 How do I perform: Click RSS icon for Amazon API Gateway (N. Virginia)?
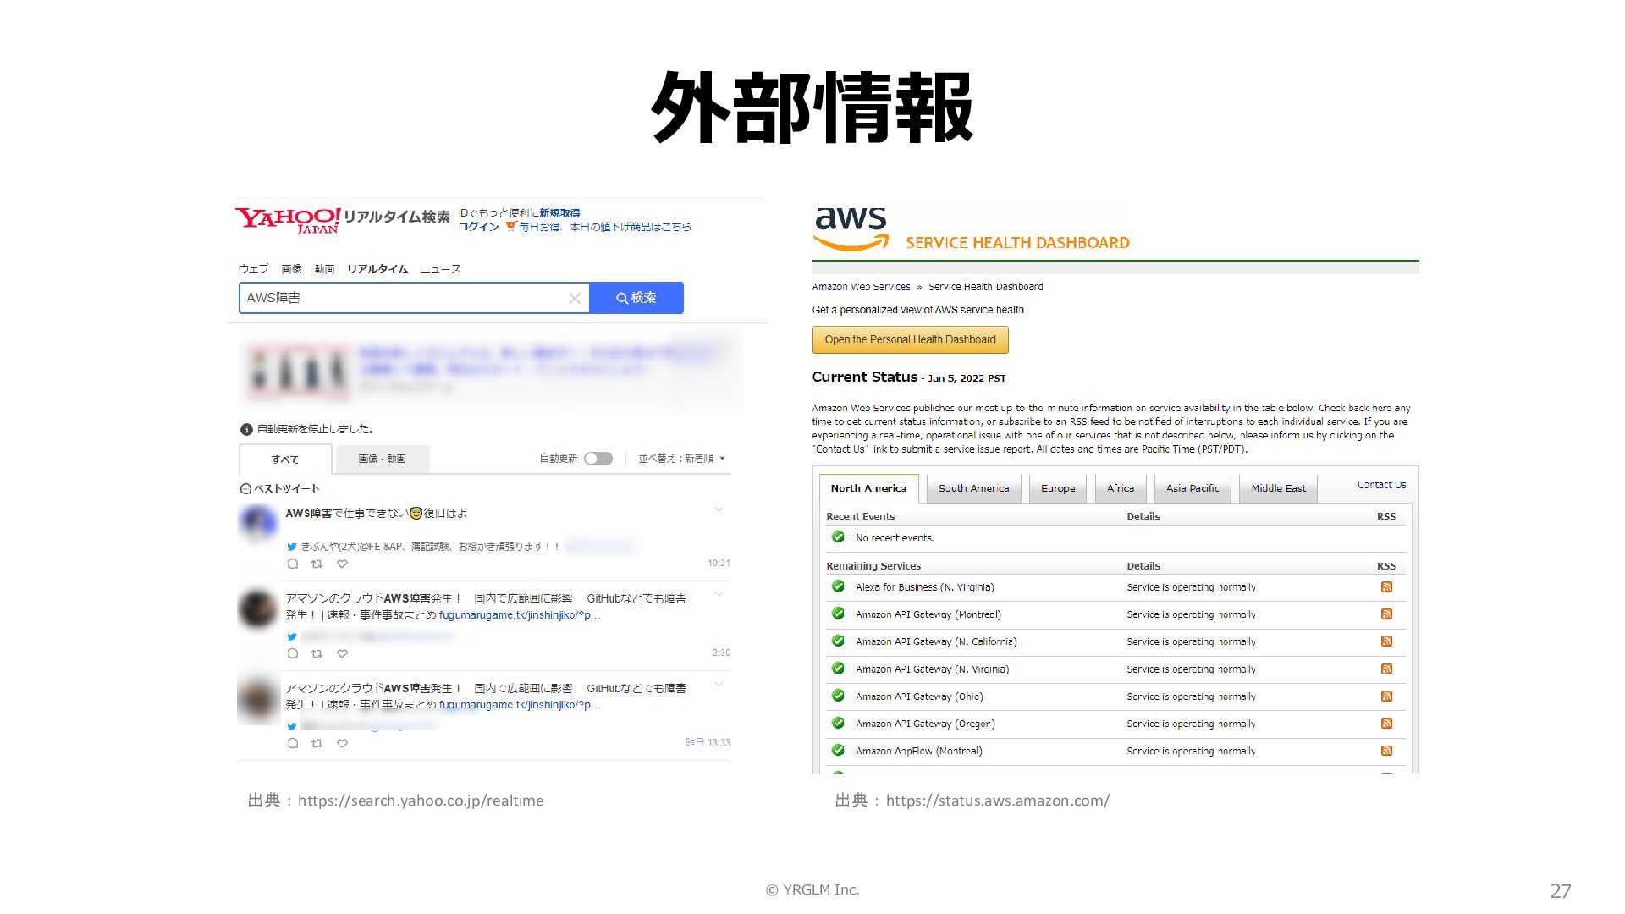click(1386, 669)
